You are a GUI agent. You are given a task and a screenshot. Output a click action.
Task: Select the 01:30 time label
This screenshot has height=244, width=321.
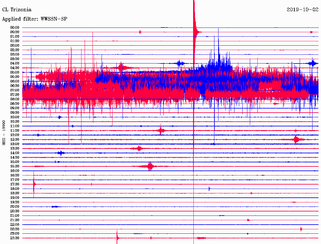tap(15, 41)
